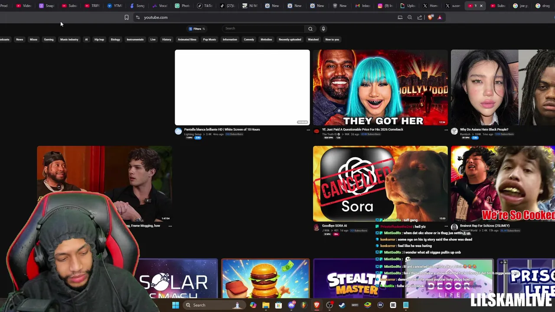Open OBS Studio from the taskbar
The width and height of the screenshot is (555, 312).
(330, 305)
